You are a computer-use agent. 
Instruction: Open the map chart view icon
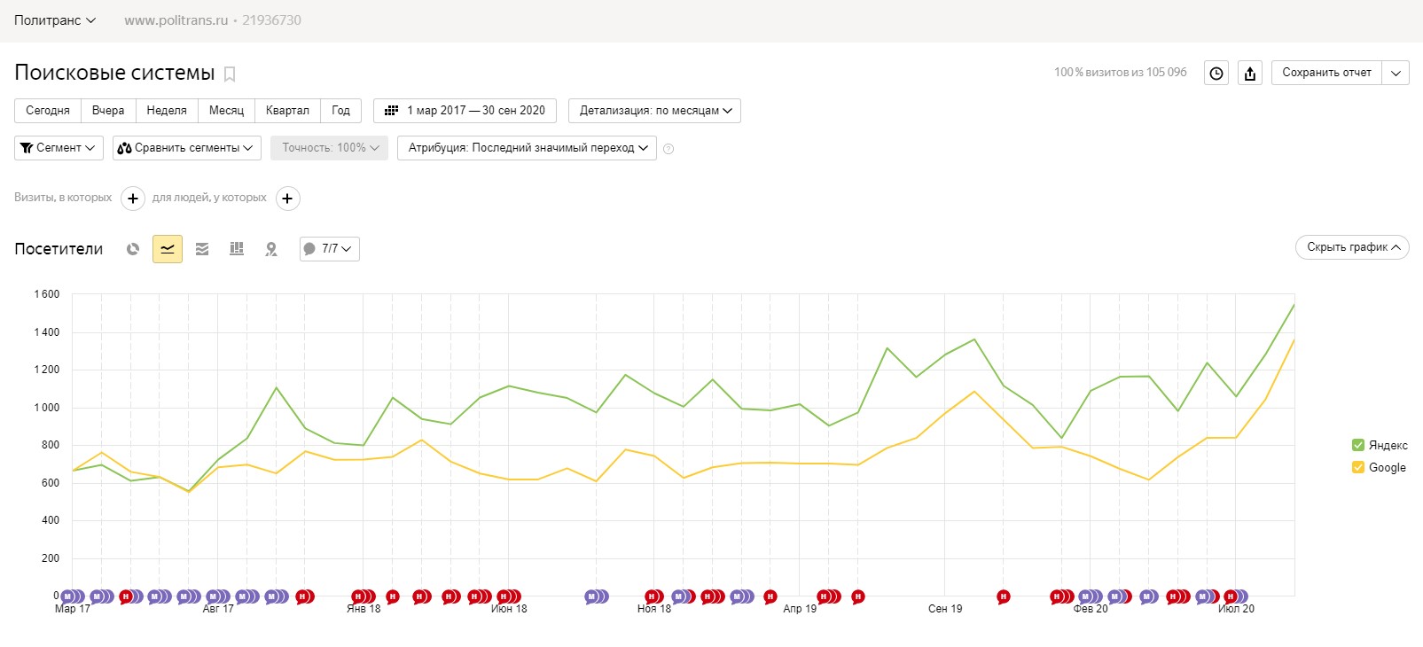click(271, 249)
